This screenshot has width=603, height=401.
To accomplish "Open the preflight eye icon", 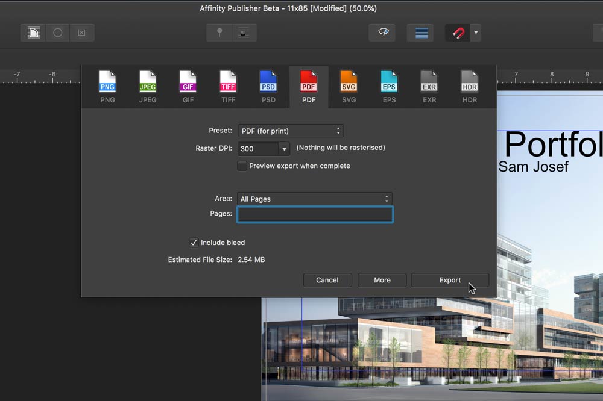I will pos(383,33).
